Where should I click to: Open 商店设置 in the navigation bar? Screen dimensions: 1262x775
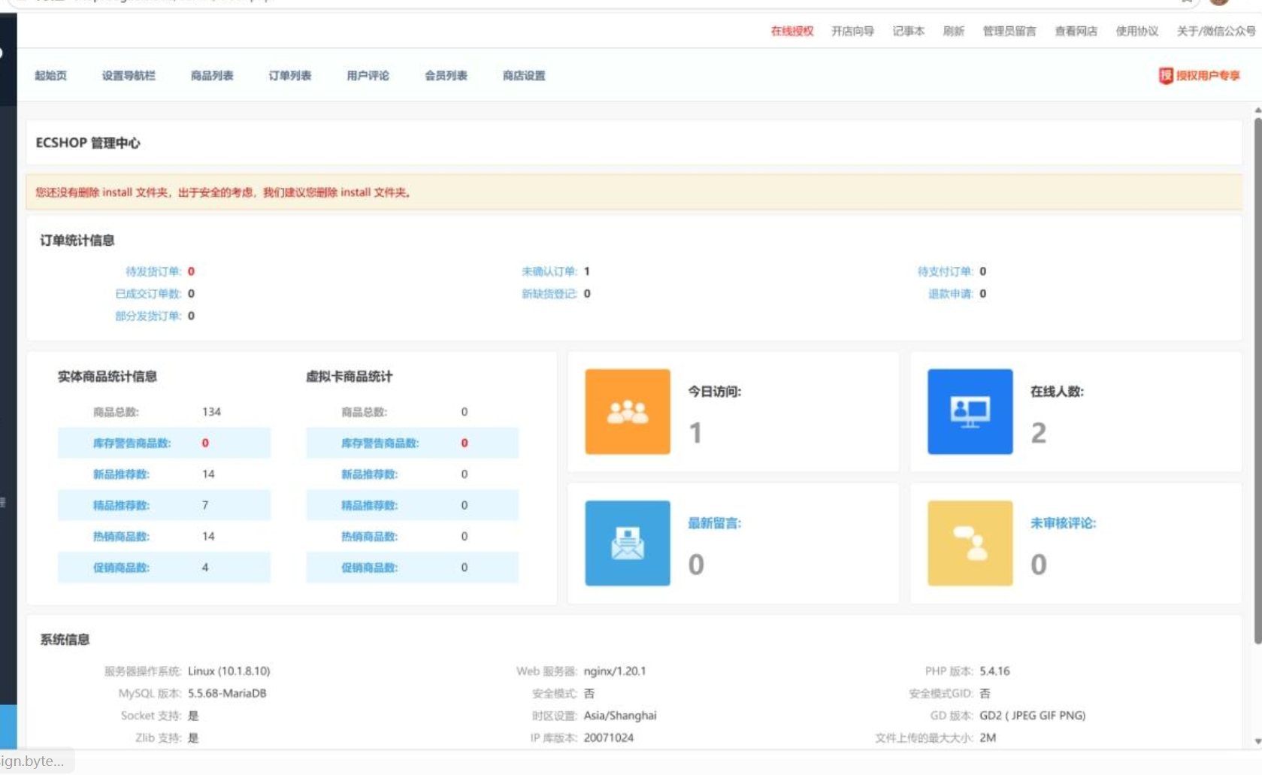click(524, 75)
